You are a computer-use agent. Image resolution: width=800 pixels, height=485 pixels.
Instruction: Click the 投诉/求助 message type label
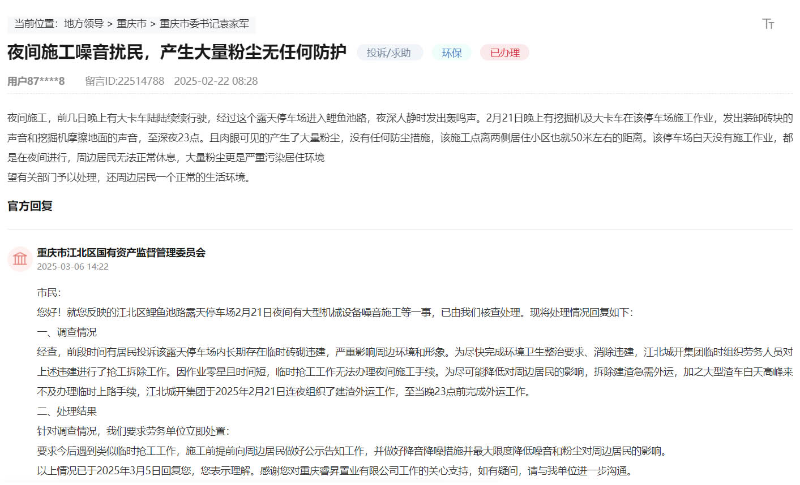(390, 52)
